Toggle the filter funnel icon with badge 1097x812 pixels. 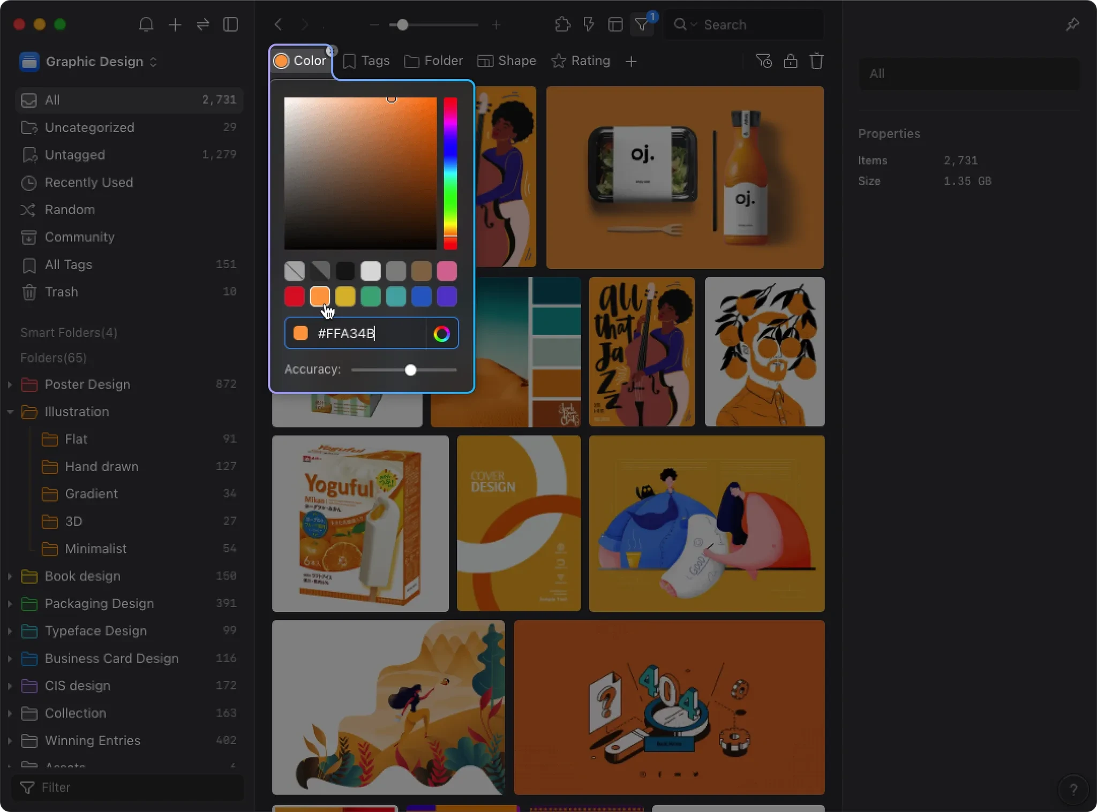point(642,25)
